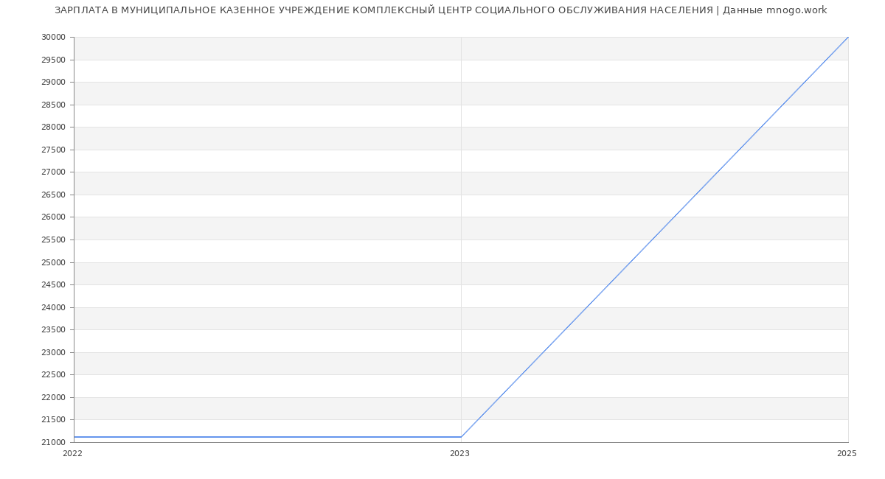885x479 pixels.
Task: Click the 29500 y-axis tick label
Action: pyautogui.click(x=53, y=60)
